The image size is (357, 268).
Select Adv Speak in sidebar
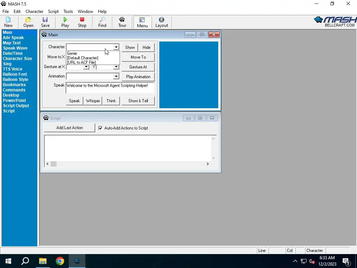[13, 38]
